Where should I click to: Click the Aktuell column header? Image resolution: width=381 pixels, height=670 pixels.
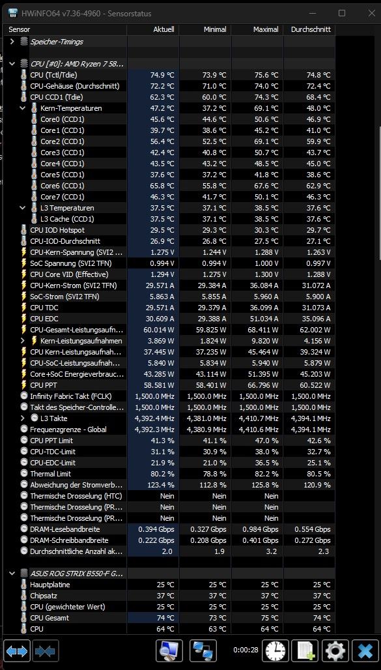point(152,29)
